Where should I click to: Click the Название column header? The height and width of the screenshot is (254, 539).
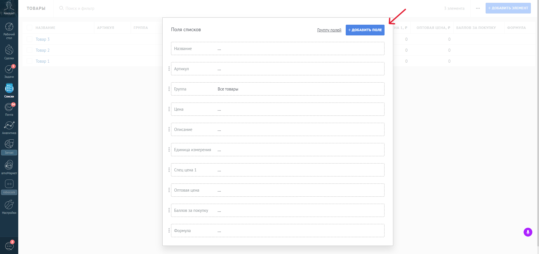click(46, 28)
